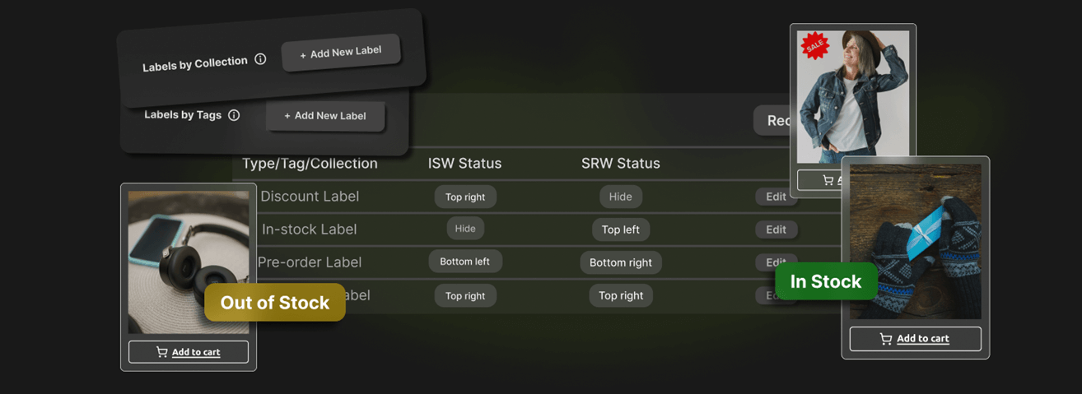Image resolution: width=1082 pixels, height=394 pixels.
Task: Click Add to cart under mittens
Action: coord(922,339)
